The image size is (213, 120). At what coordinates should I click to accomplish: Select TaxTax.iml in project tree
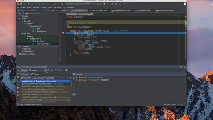tap(28, 51)
